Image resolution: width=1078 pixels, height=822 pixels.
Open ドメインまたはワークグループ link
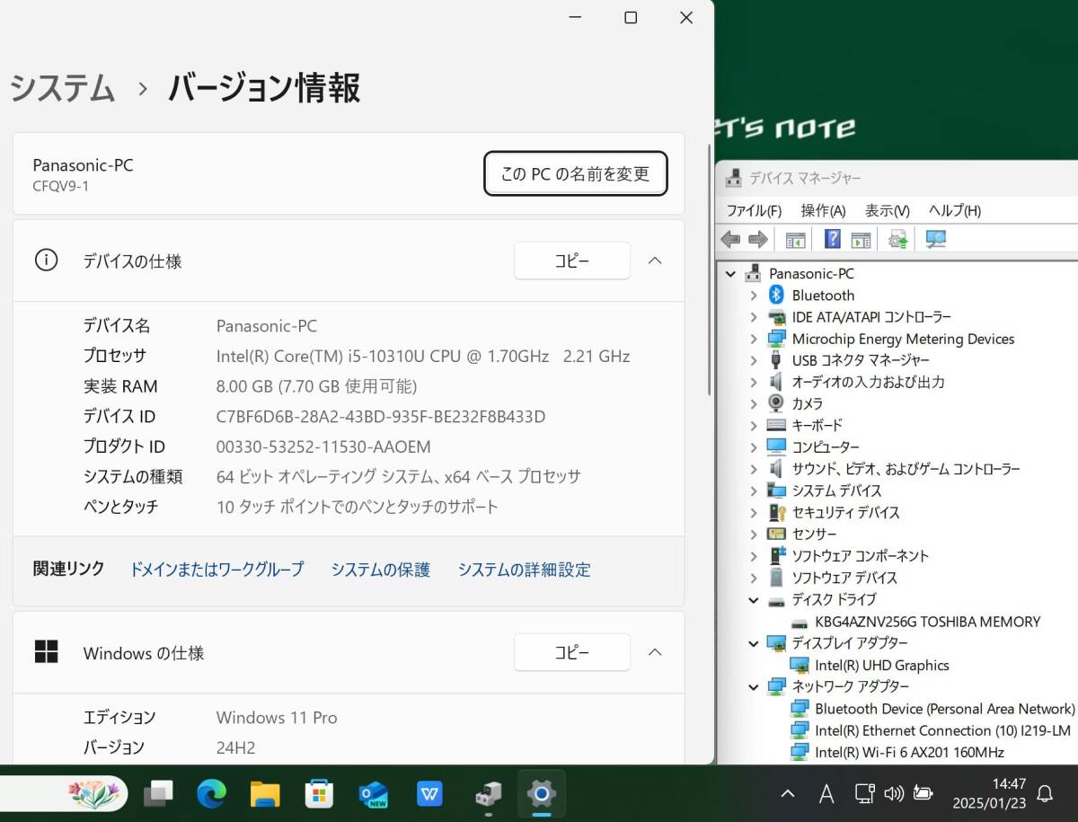(216, 570)
